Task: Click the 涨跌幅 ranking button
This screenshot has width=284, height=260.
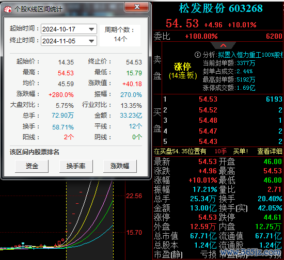Action: click(x=120, y=166)
